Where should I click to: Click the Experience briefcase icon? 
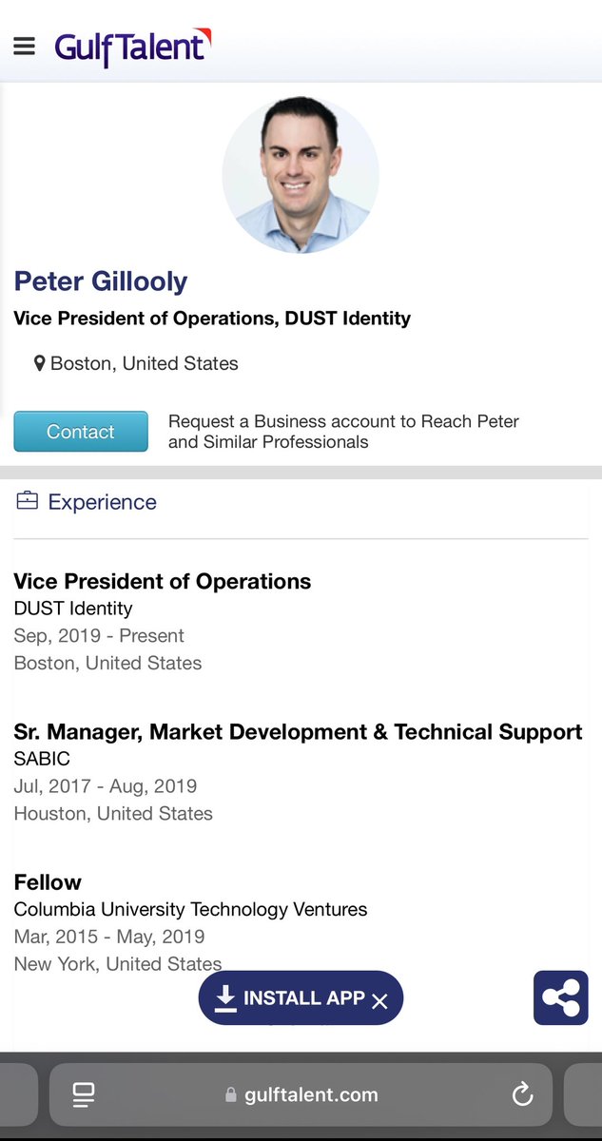coord(28,501)
